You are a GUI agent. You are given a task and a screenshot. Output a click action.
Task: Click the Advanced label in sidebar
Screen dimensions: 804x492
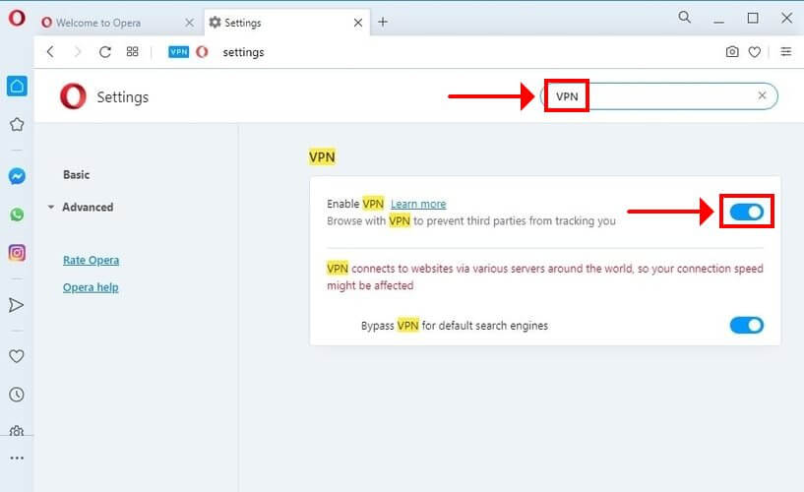88,207
